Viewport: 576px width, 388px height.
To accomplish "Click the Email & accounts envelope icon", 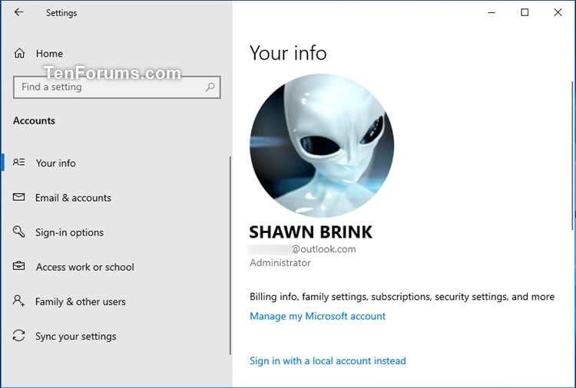I will point(18,197).
